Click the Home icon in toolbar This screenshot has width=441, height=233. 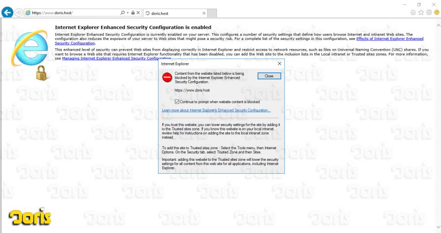[413, 12]
